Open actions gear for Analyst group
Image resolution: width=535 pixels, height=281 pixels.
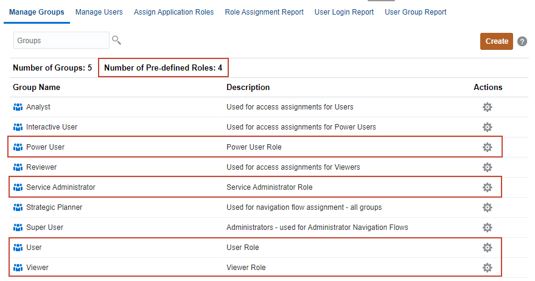(x=488, y=107)
